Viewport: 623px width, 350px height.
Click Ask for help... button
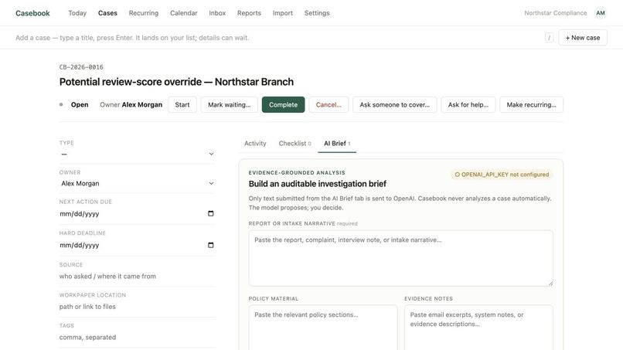(468, 105)
